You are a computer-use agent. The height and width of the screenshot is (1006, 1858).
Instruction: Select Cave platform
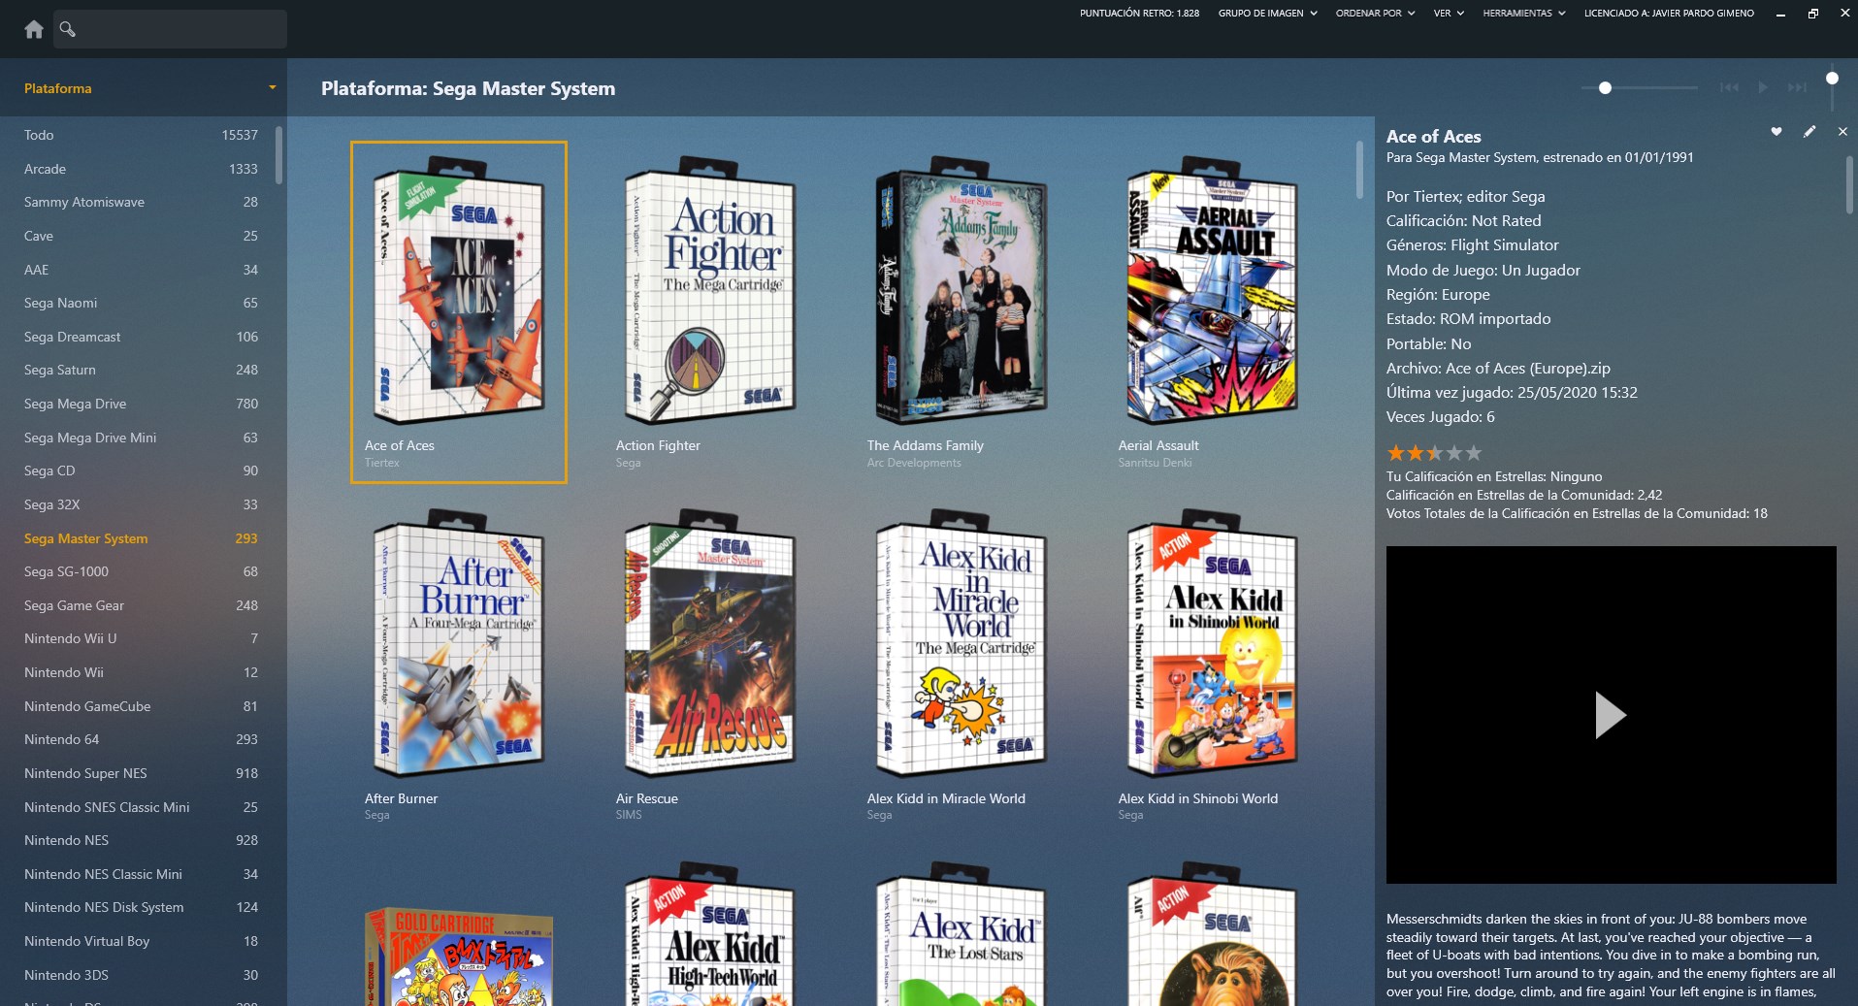(x=141, y=236)
